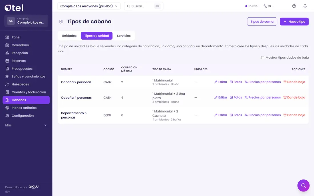Screen dimensions: 314x196
Task: Click the help question mark icon
Action: click(x=294, y=6)
